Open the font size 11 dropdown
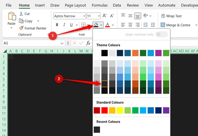The image size is (198, 136). click(99, 16)
